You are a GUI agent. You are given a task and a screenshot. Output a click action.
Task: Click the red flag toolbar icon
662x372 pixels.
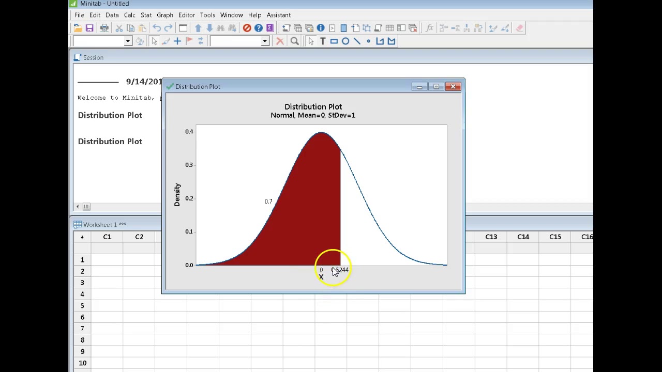[189, 41]
